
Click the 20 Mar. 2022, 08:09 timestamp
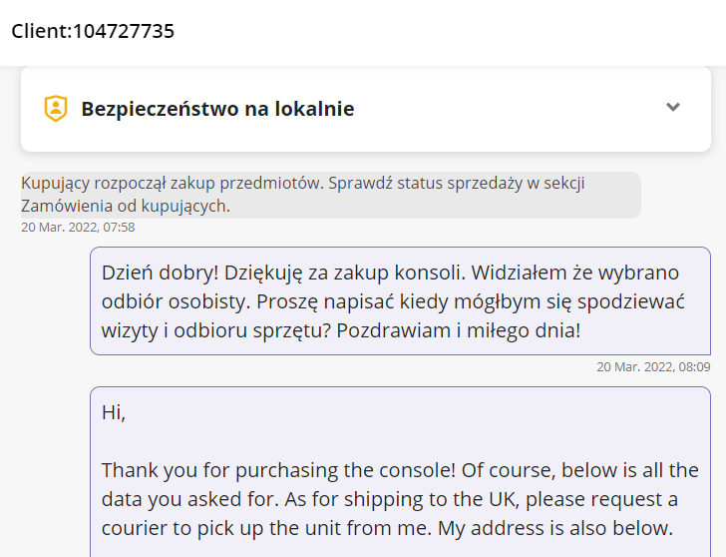point(653,367)
